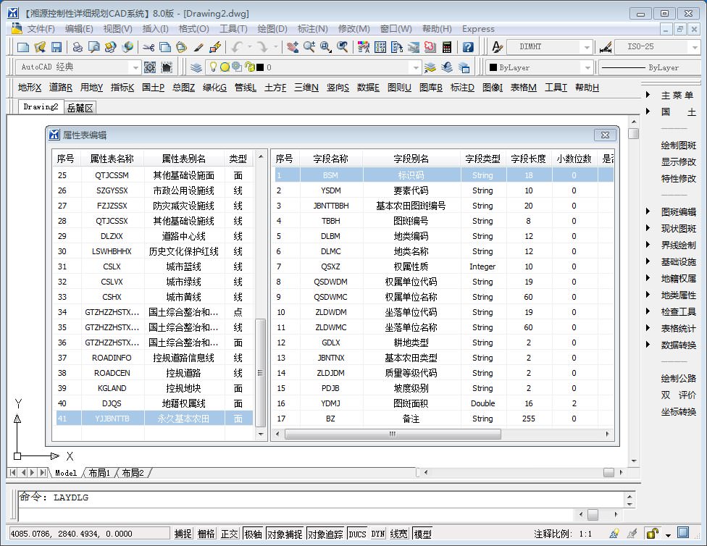Click the Zoom Realtime magnifier icon
707x546 pixels.
309,47
